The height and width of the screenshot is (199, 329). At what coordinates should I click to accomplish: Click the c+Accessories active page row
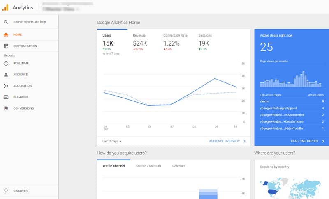pos(292,115)
